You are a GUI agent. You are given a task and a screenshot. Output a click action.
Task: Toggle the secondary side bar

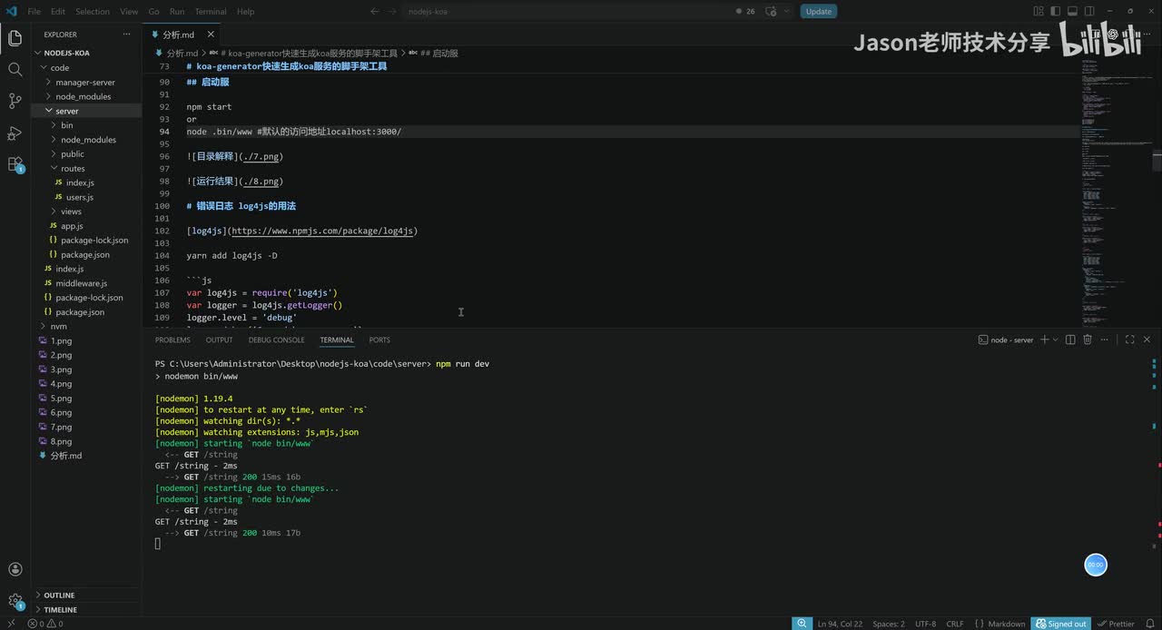point(1088,11)
